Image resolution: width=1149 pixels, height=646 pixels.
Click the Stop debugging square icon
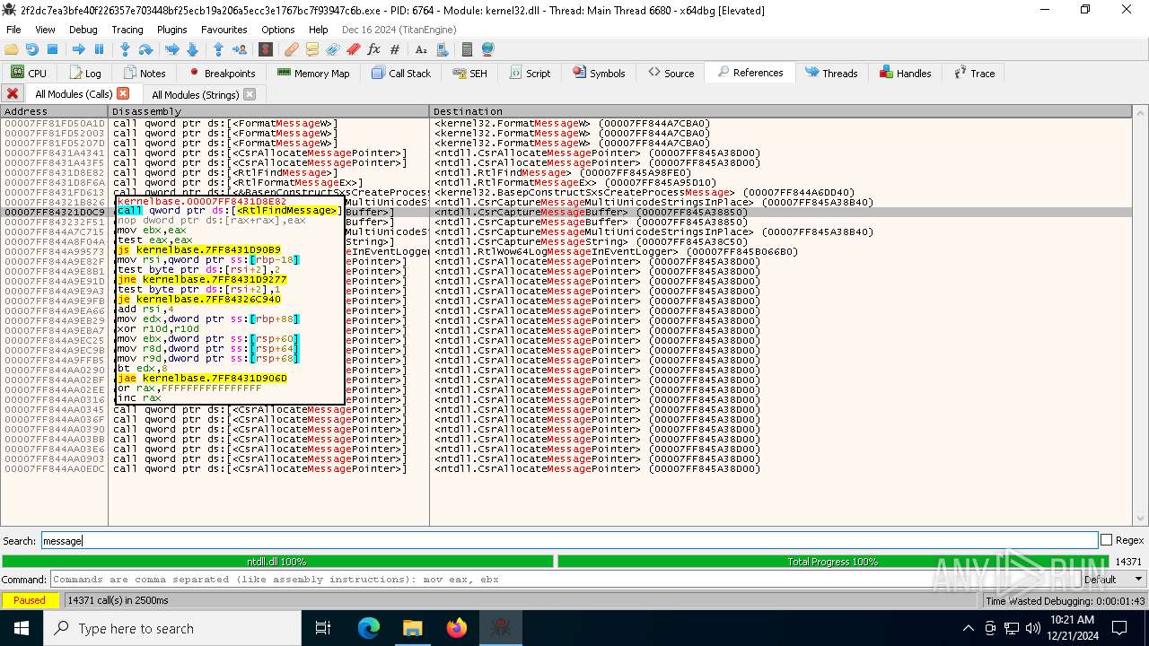pos(52,49)
